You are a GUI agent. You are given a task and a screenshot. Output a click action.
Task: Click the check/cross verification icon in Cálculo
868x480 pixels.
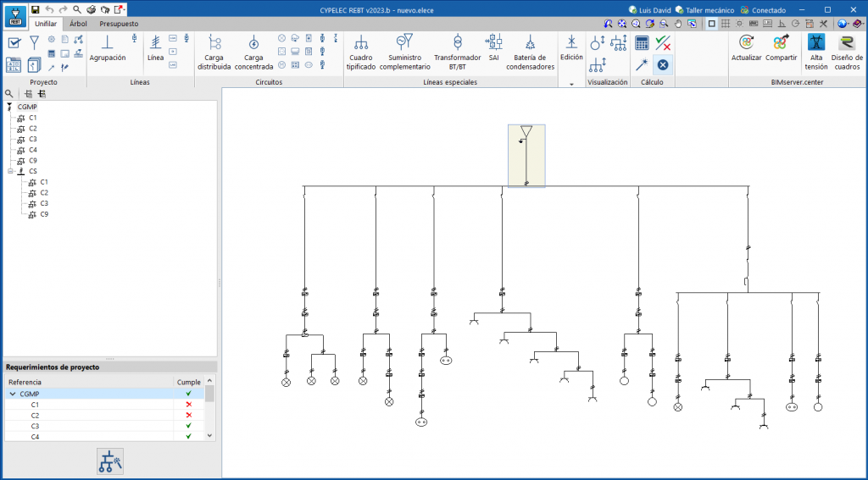[x=663, y=43]
